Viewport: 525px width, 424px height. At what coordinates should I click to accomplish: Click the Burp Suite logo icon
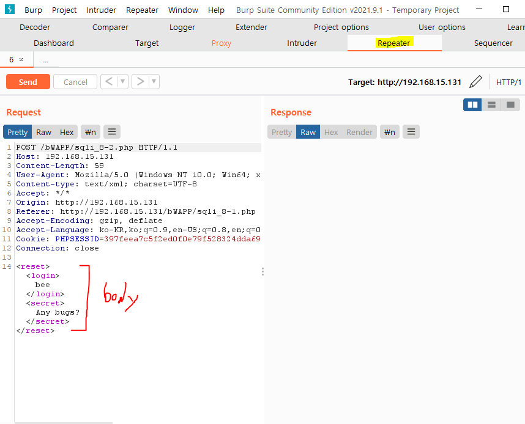coord(10,9)
